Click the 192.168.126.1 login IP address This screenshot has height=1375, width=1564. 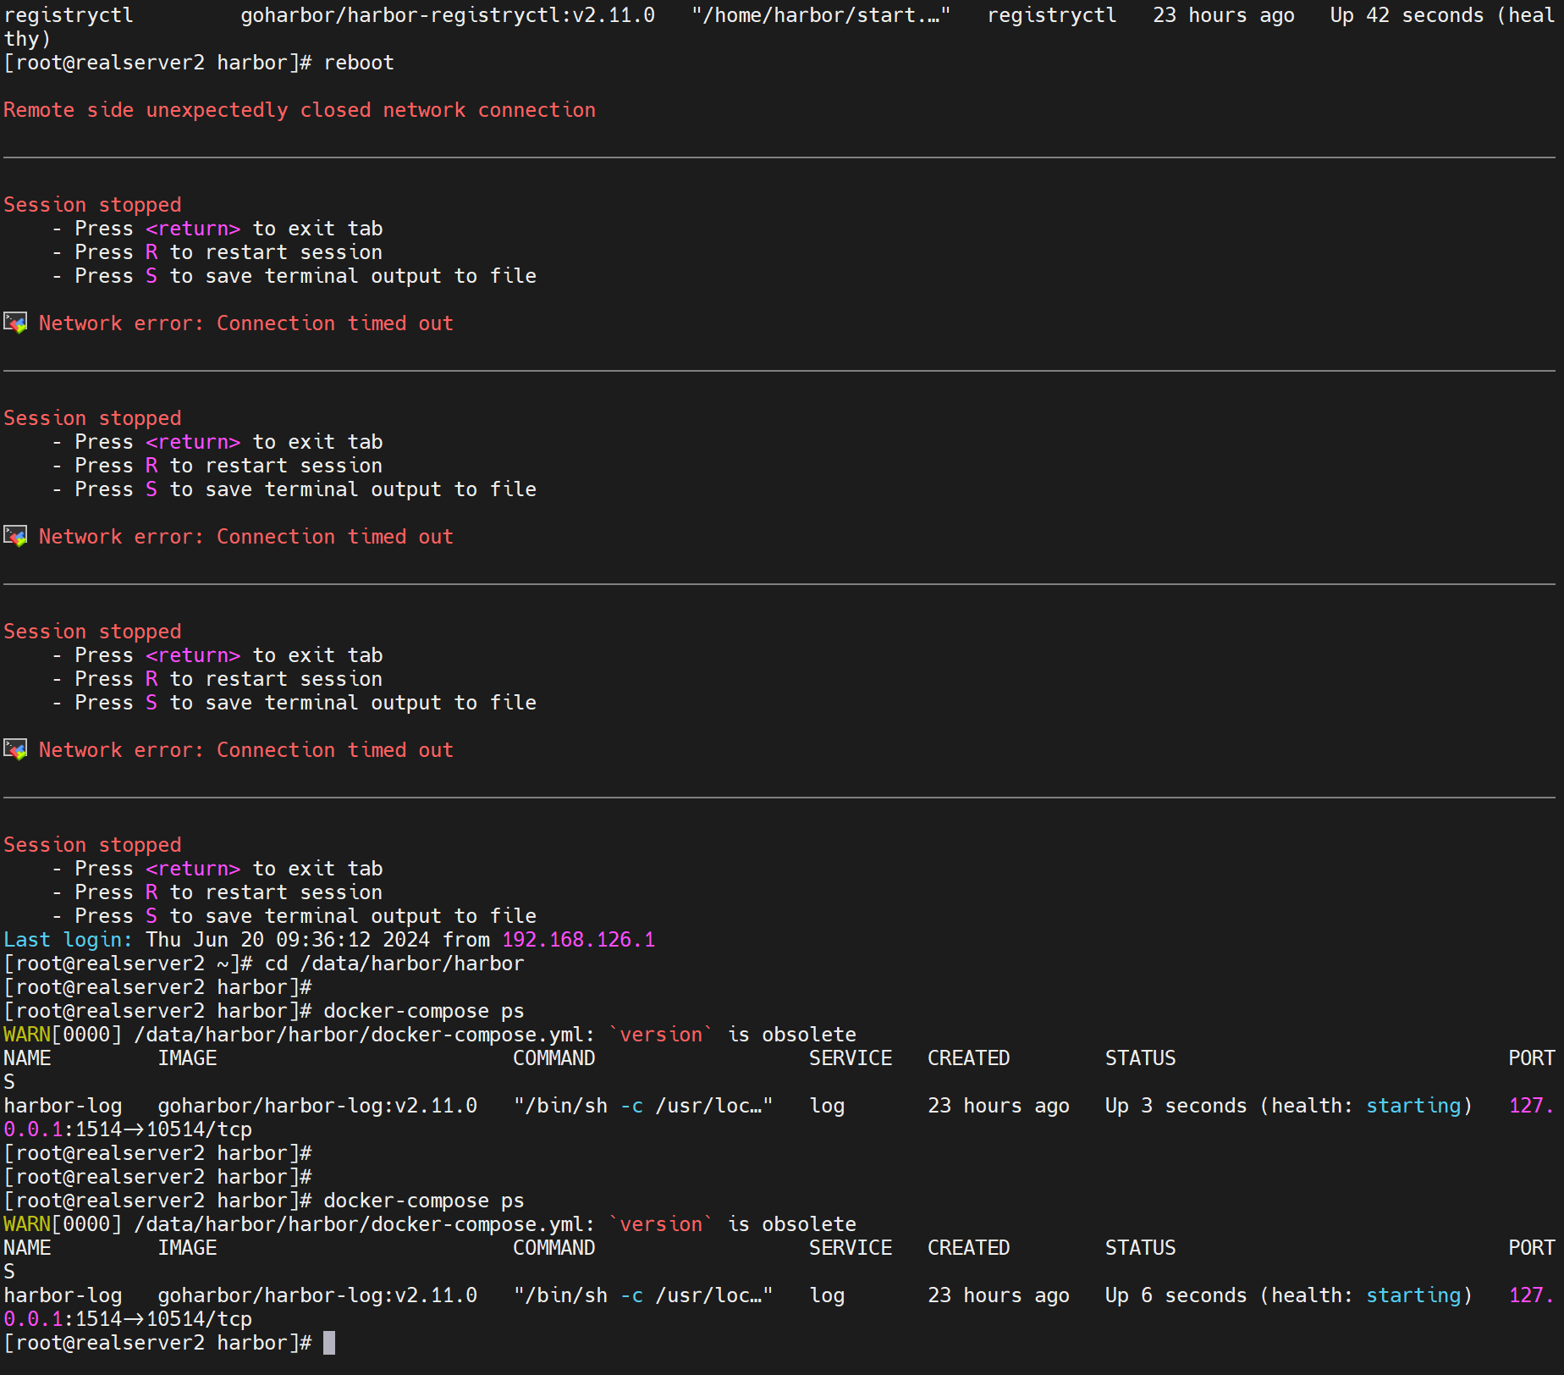pyautogui.click(x=578, y=940)
